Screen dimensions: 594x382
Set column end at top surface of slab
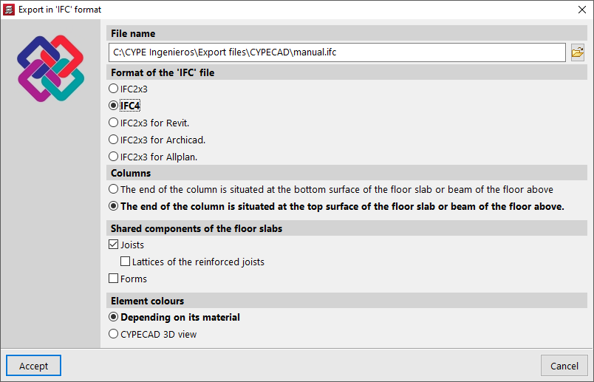coord(113,207)
